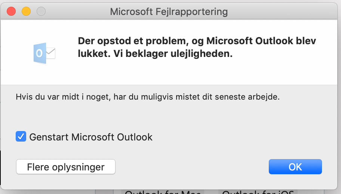Minimize the dialog with yellow button
The image size is (341, 194).
point(26,12)
